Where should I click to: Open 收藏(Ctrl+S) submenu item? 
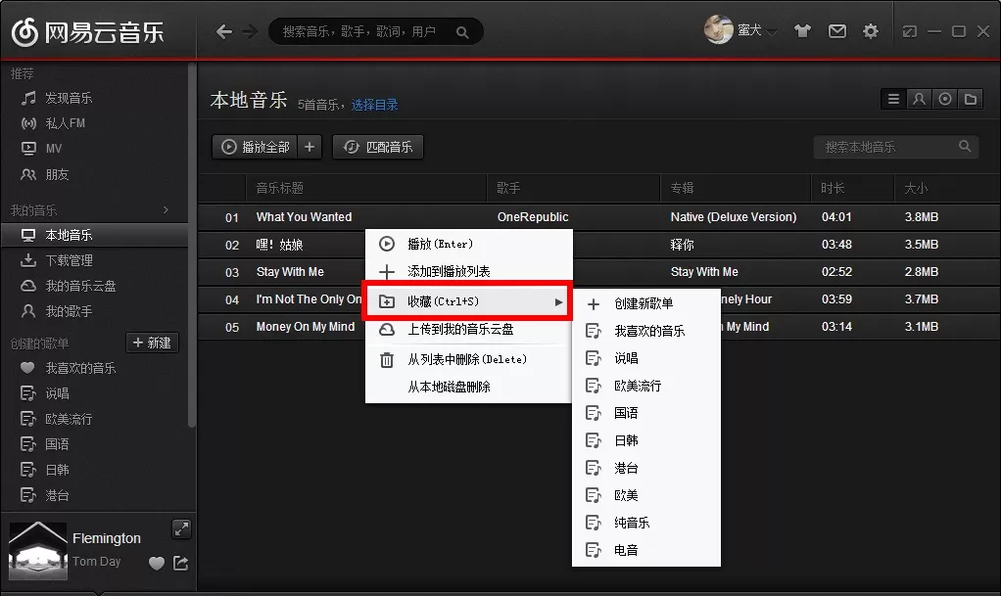(x=468, y=301)
